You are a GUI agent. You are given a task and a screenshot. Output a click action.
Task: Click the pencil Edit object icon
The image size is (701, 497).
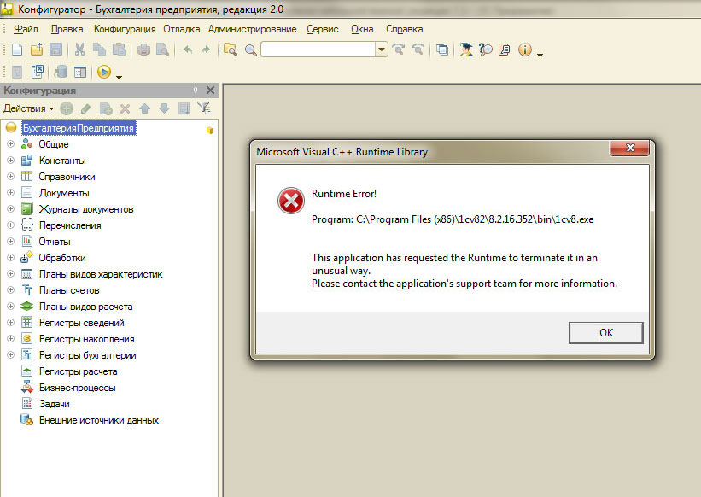click(x=86, y=108)
